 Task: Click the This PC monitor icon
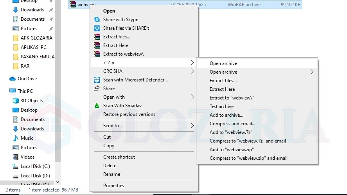[13, 91]
